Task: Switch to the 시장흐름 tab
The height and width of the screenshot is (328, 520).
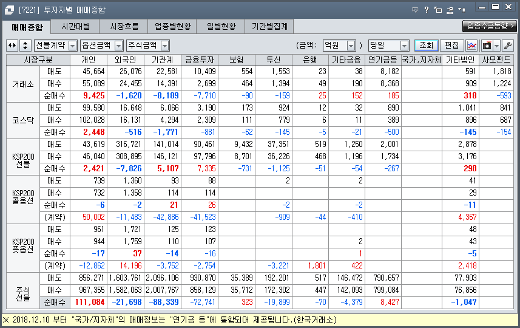Action: point(124,26)
